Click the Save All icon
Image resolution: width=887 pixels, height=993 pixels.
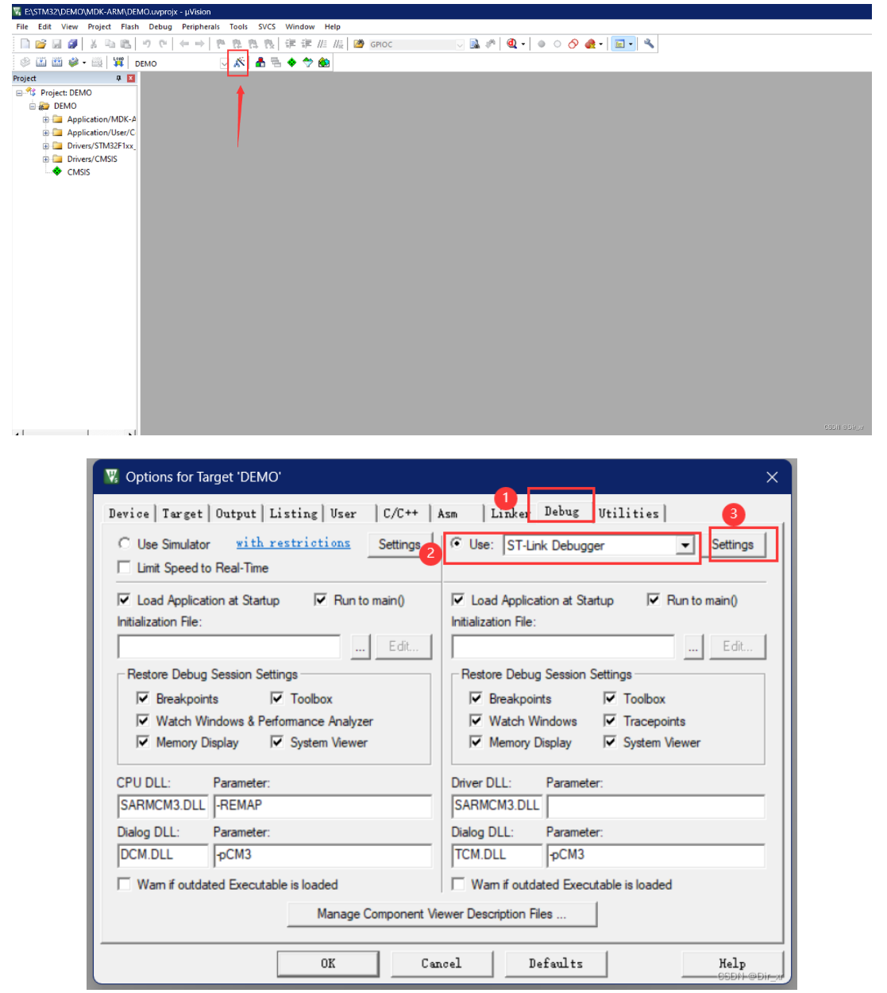[72, 44]
